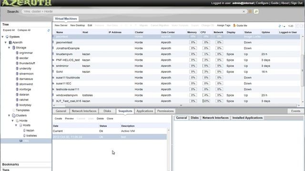This screenshot has height=171, width=305.
Task: Click the Edit VM button
Action: (x=90, y=25)
